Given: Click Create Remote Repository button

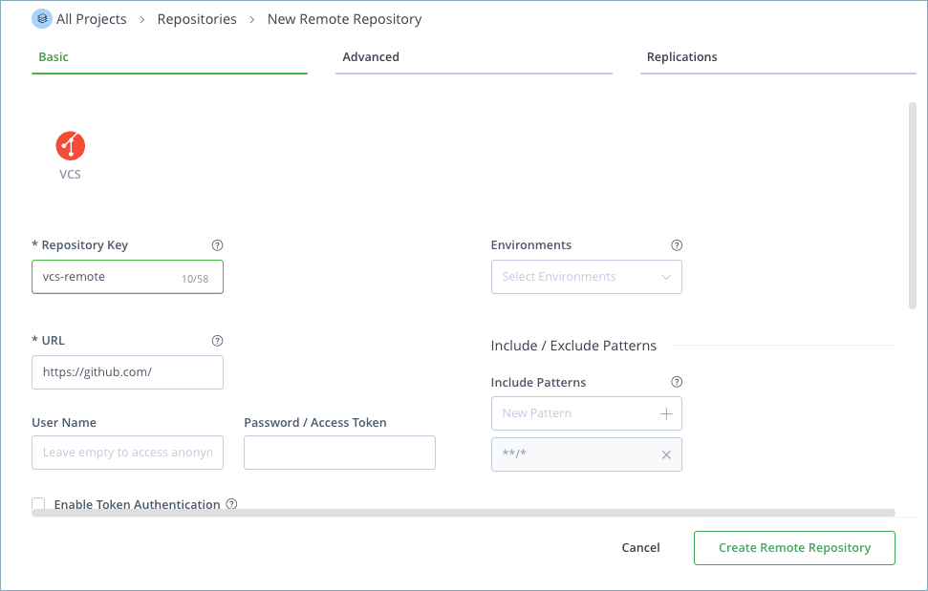Looking at the screenshot, I should pos(794,547).
